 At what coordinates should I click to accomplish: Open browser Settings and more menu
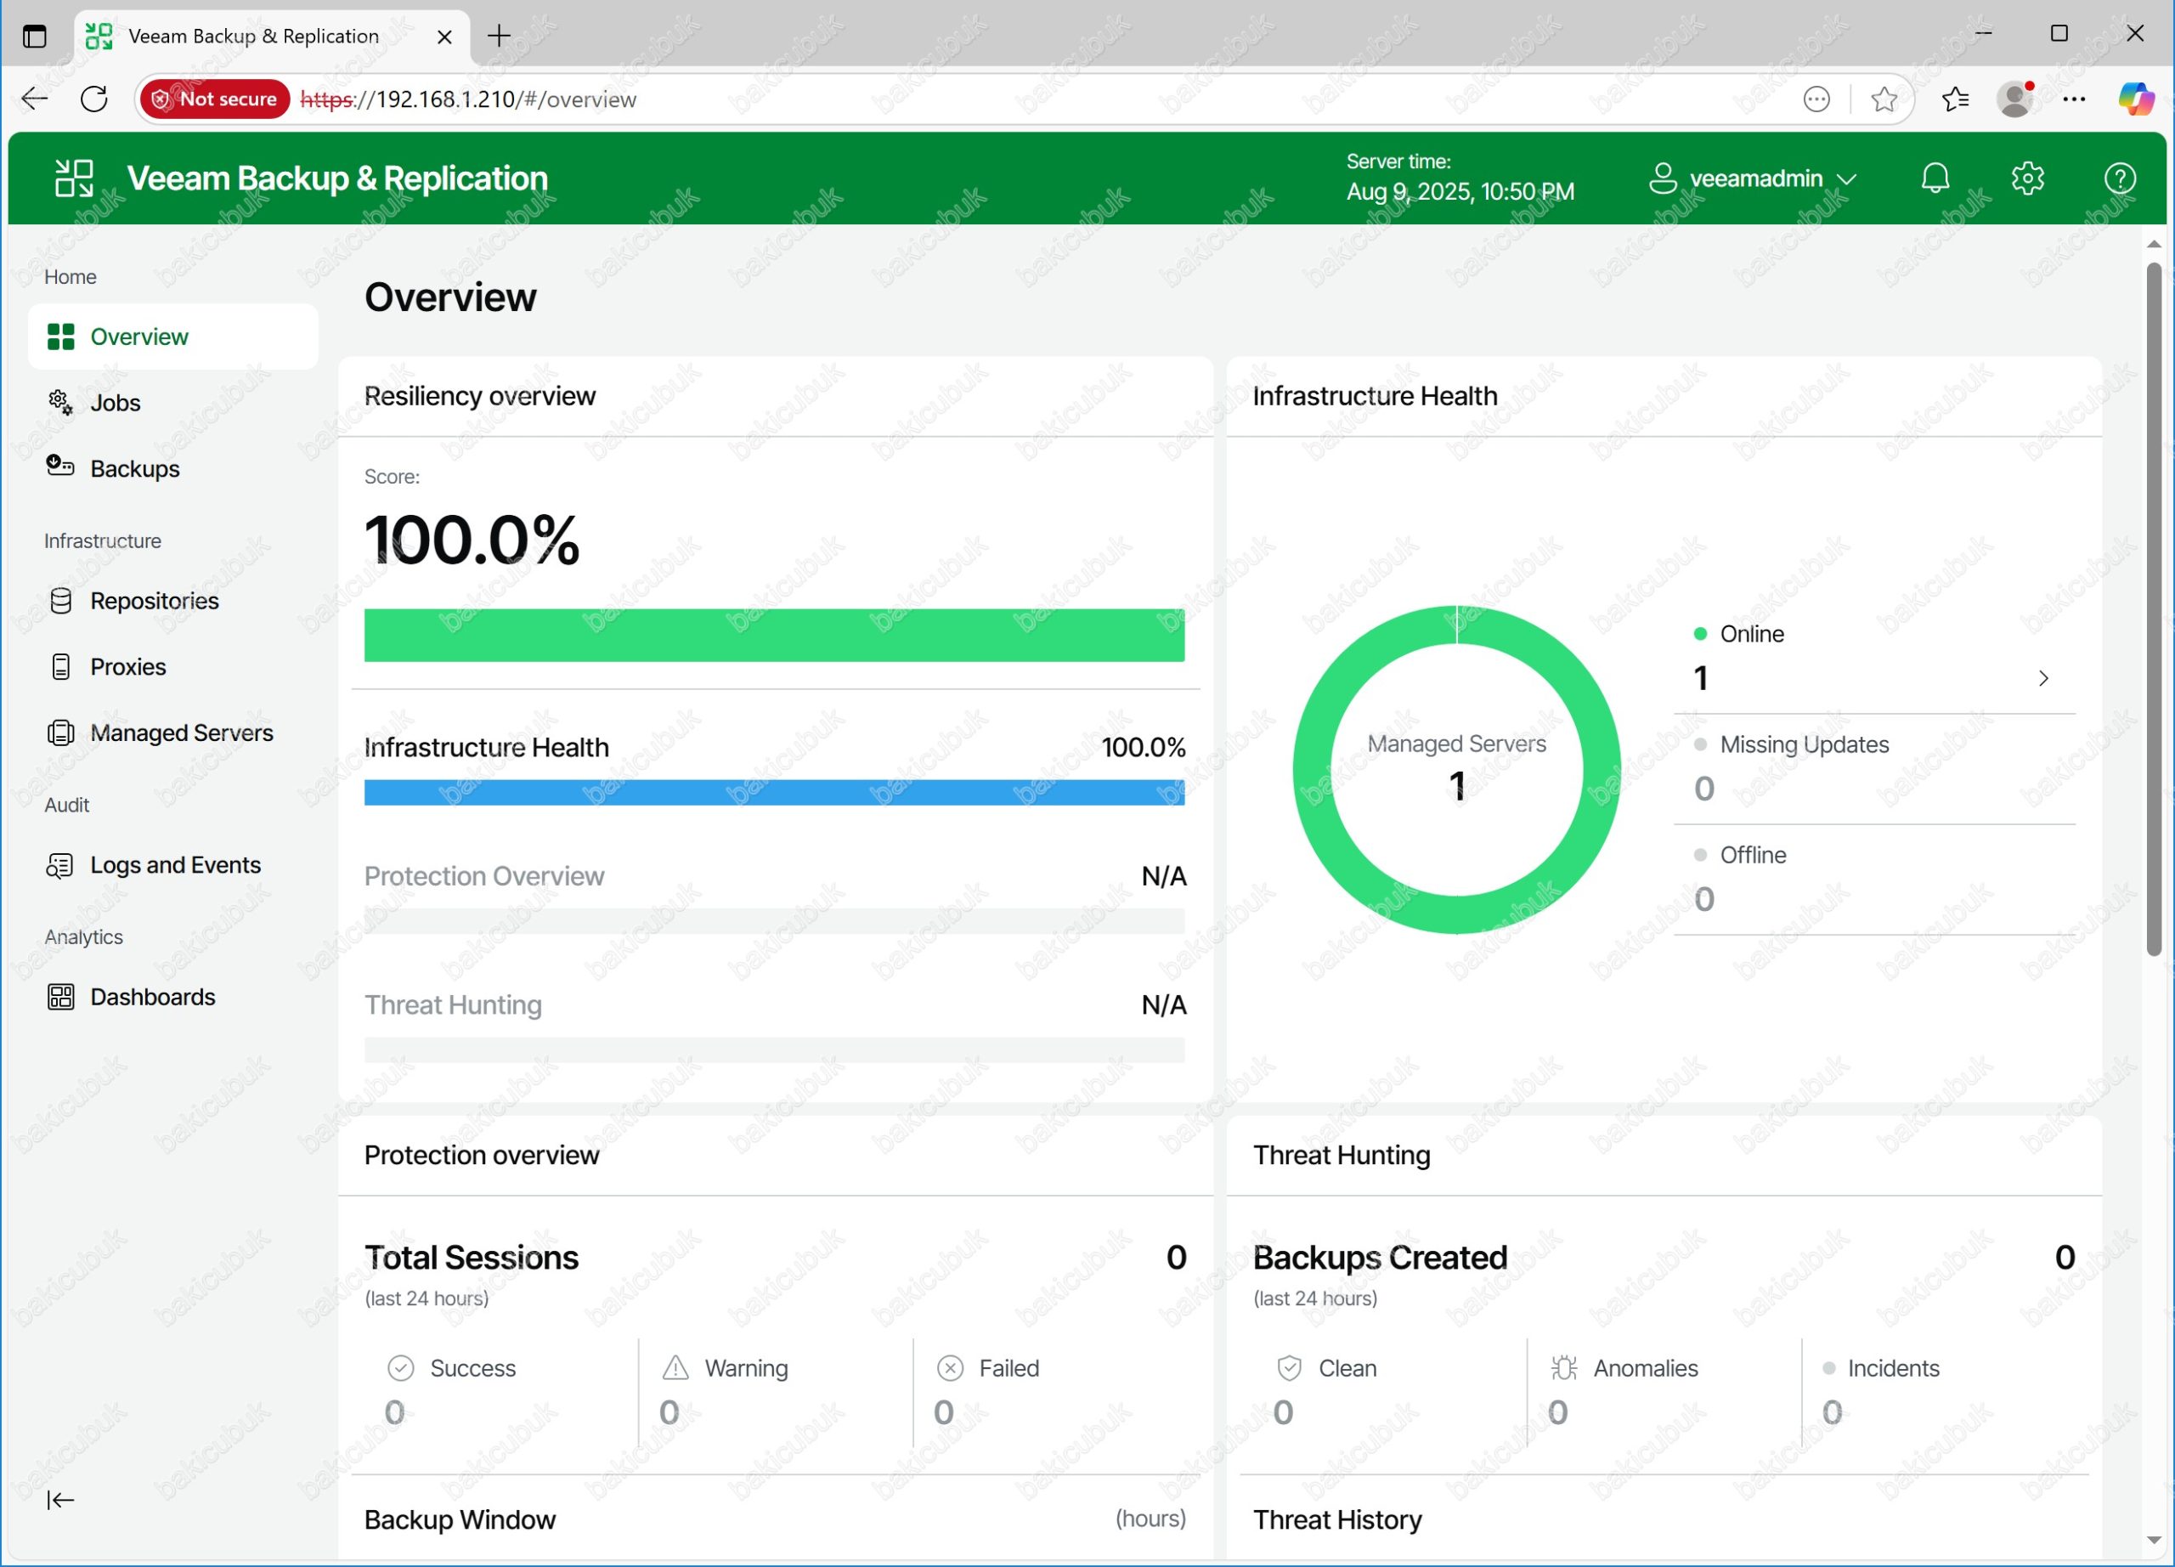tap(2073, 99)
